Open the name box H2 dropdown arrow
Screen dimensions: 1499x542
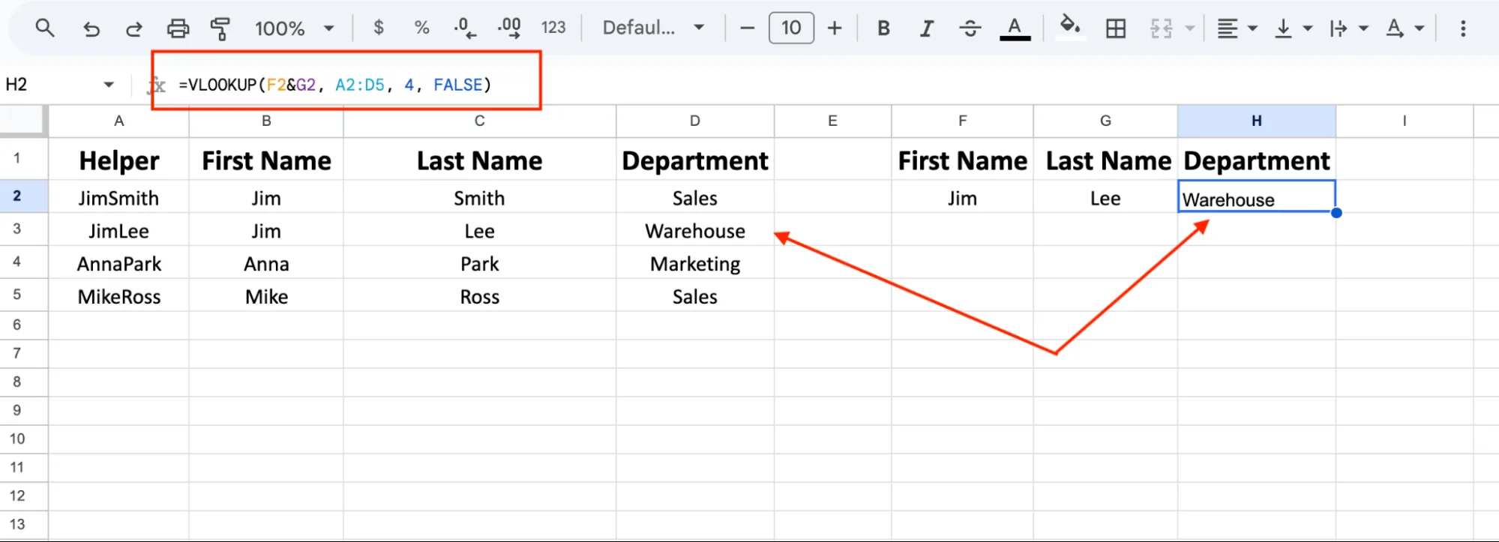coord(109,85)
